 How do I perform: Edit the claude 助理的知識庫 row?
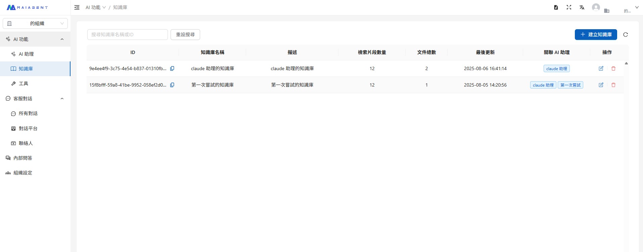coord(601,68)
